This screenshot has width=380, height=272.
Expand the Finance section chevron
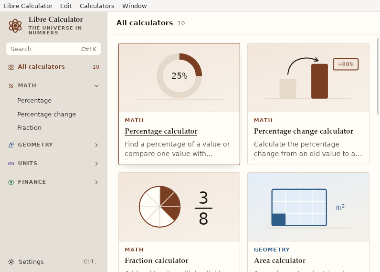click(x=96, y=182)
